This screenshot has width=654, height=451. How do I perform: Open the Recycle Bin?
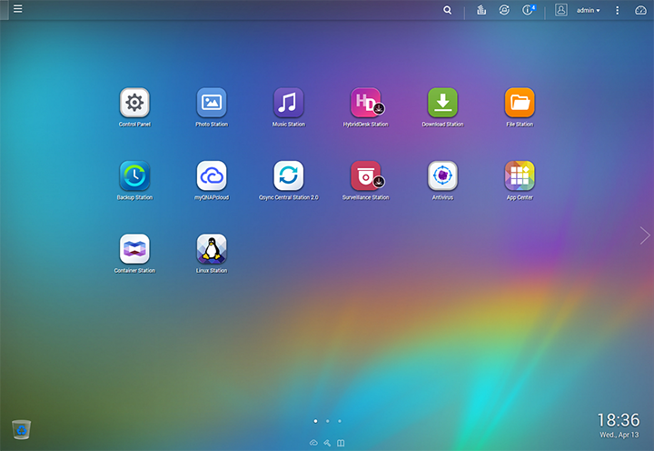pos(22,429)
